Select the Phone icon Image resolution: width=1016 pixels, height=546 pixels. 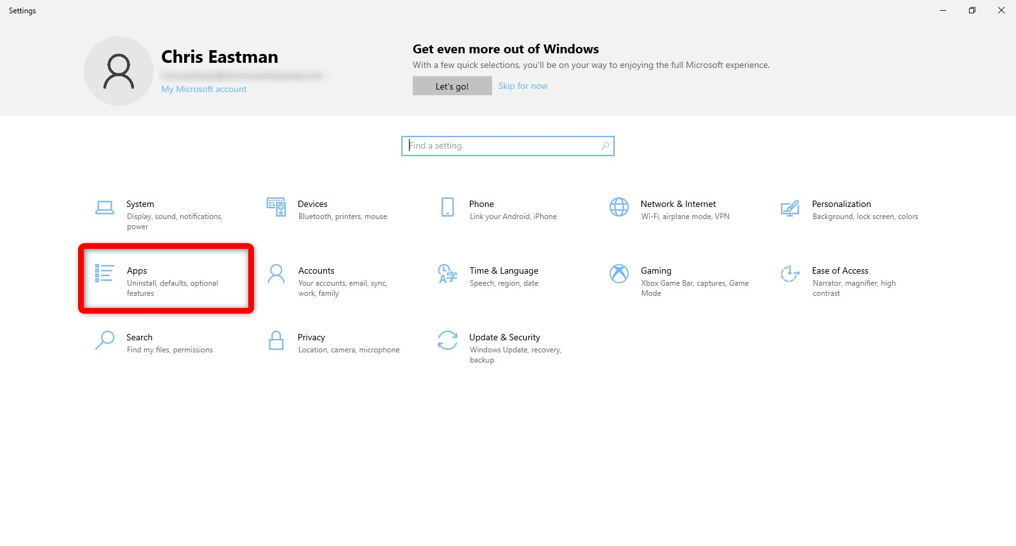[x=448, y=207]
